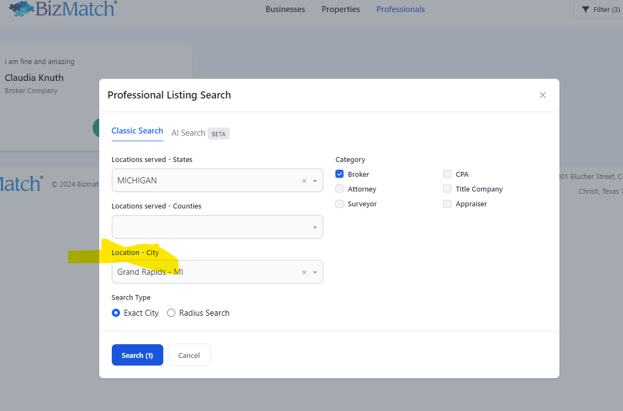Close the Professional Listing Search dialog
623x411 pixels.
[x=542, y=95]
